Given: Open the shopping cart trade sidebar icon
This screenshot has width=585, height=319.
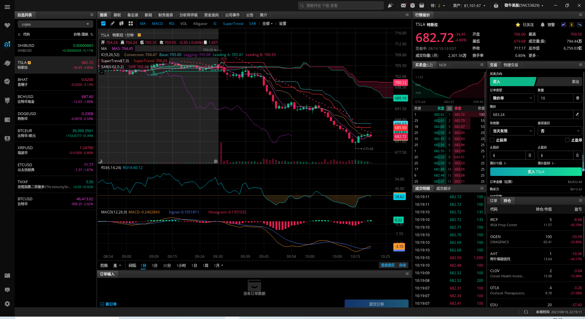Looking at the screenshot, I should [7, 100].
